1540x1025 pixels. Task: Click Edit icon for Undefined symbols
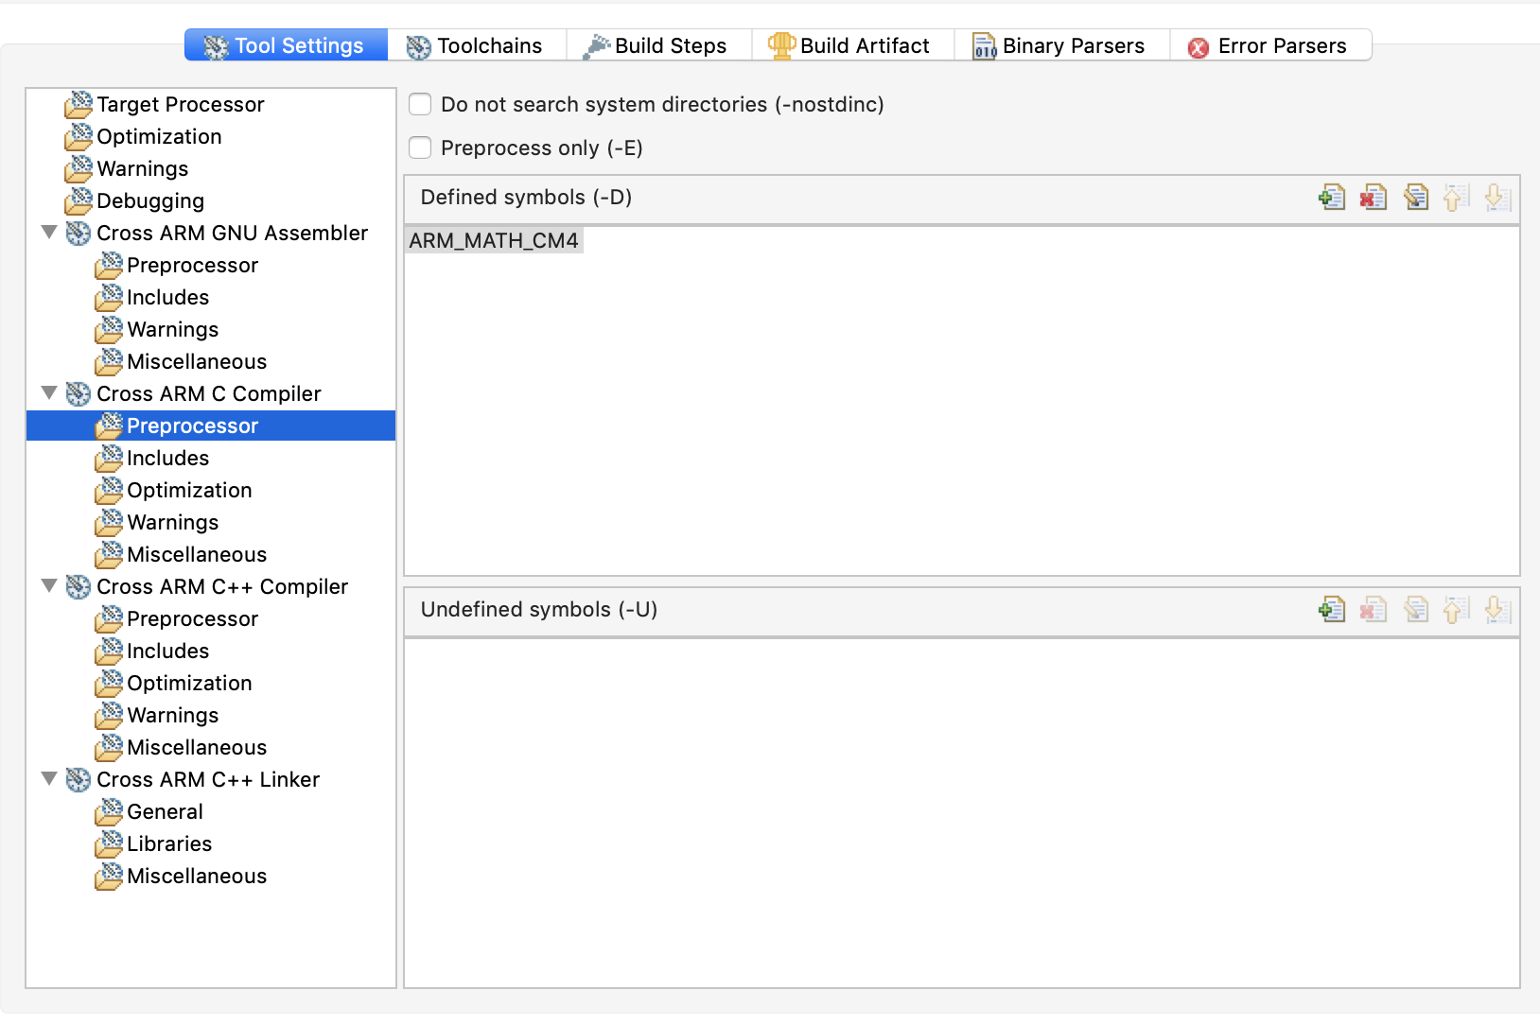pos(1416,609)
